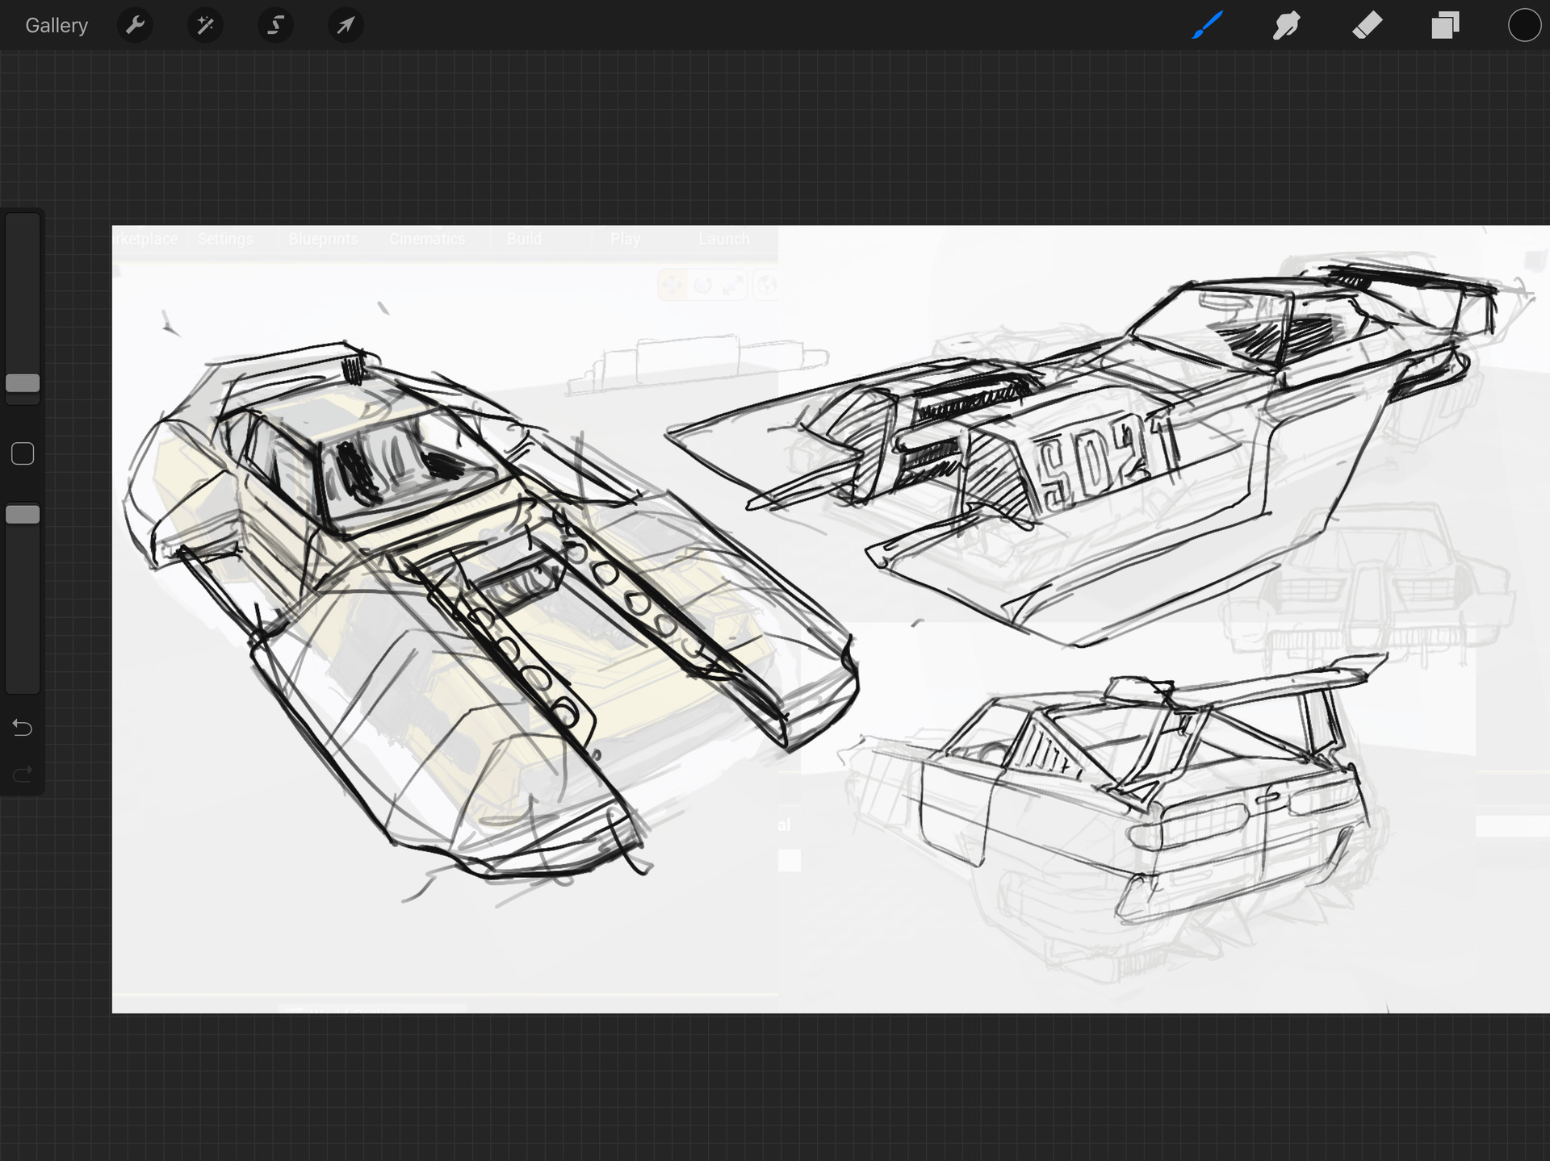The height and width of the screenshot is (1161, 1550).
Task: Return to the Gallery
Action: (56, 25)
